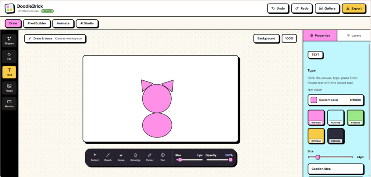Show the Properties panel tab
The height and width of the screenshot is (177, 371).
point(320,36)
